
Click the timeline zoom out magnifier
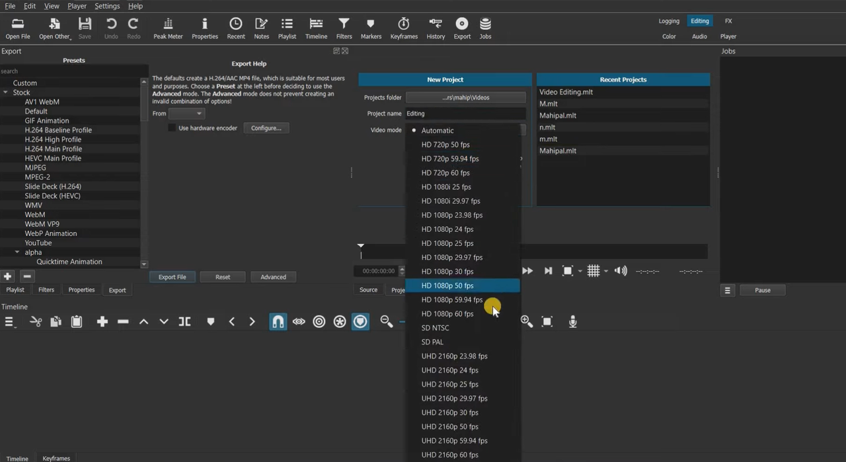[387, 321]
